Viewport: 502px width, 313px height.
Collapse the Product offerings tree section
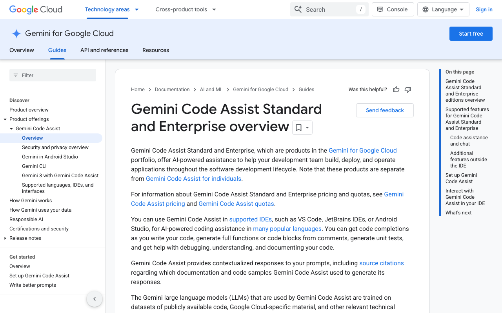pos(5,119)
